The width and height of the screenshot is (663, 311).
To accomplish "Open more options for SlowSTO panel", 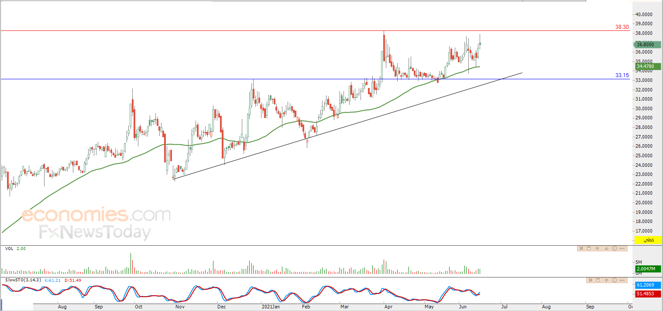I will coord(622,280).
